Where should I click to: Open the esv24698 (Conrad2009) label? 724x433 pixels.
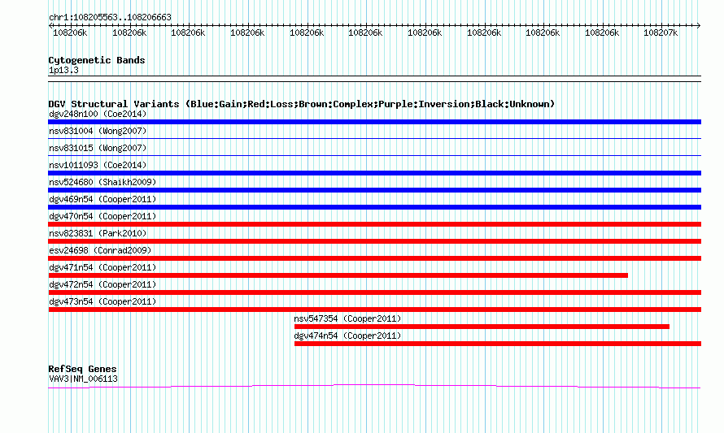click(x=100, y=250)
